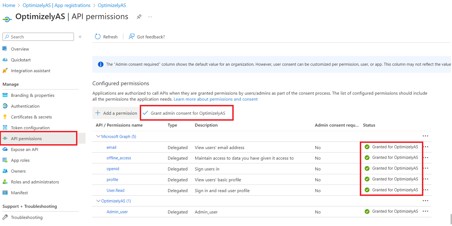Click the Owners people icon
452x226 pixels.
pyautogui.click(x=5, y=171)
